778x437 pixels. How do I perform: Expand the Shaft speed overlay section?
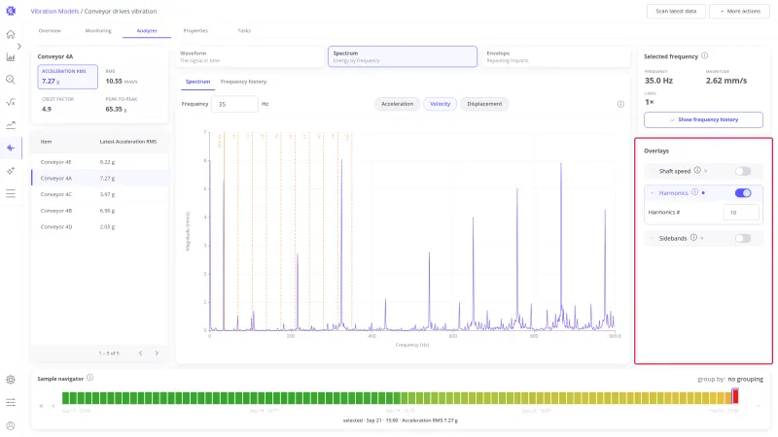click(x=653, y=172)
